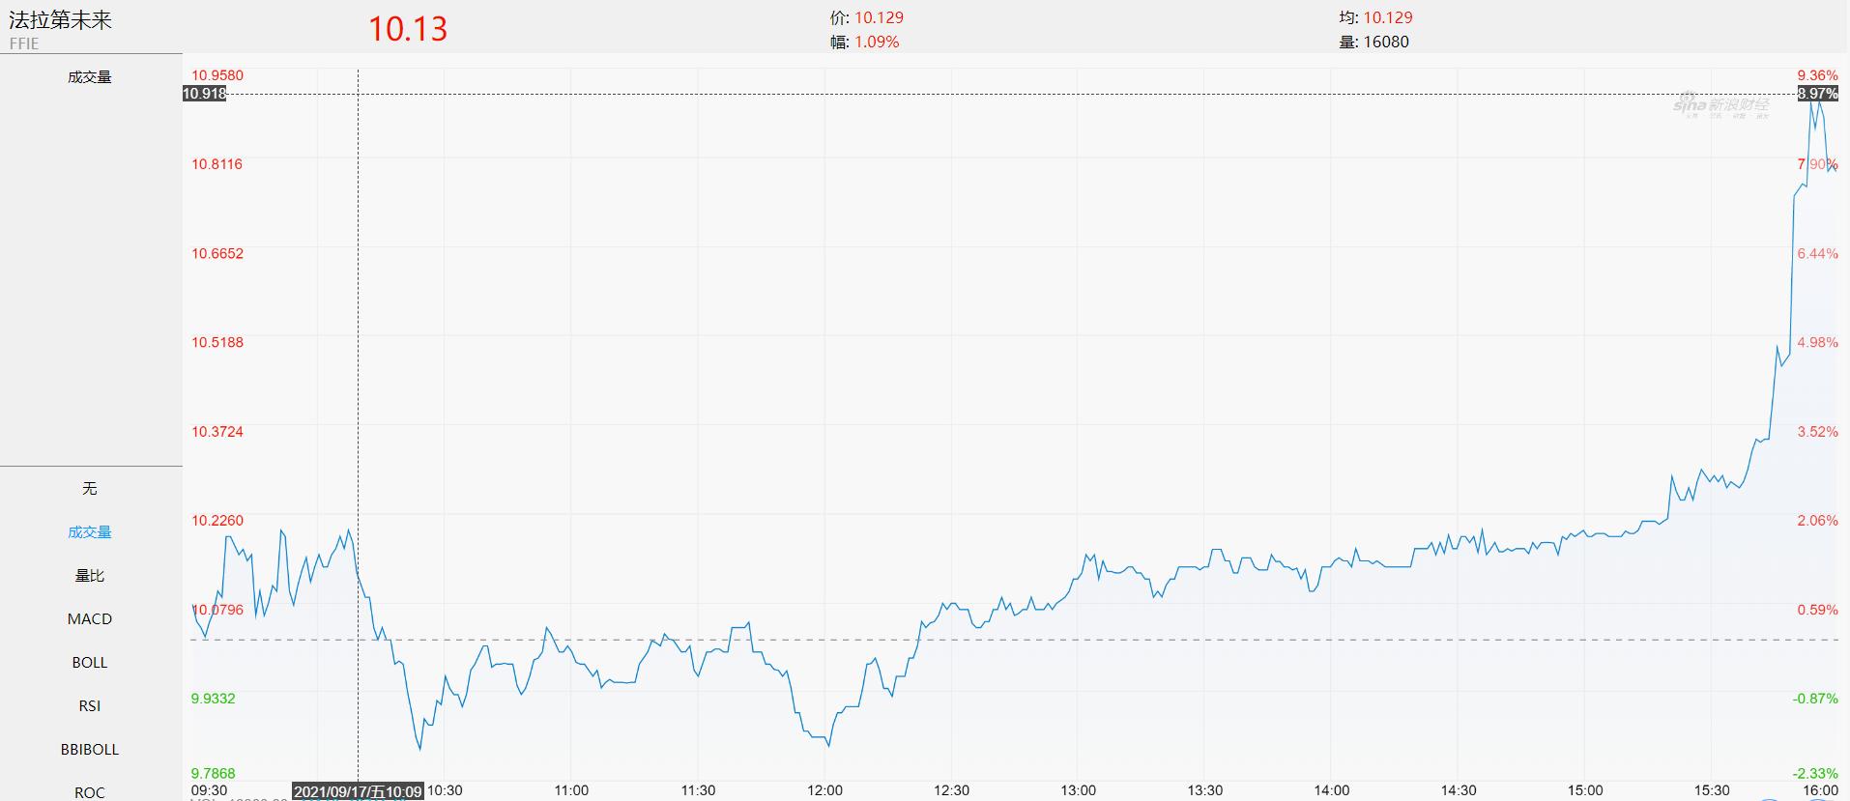Image resolution: width=1850 pixels, height=801 pixels.
Task: Click the 9.9332 price axis label
Action: pos(214,699)
